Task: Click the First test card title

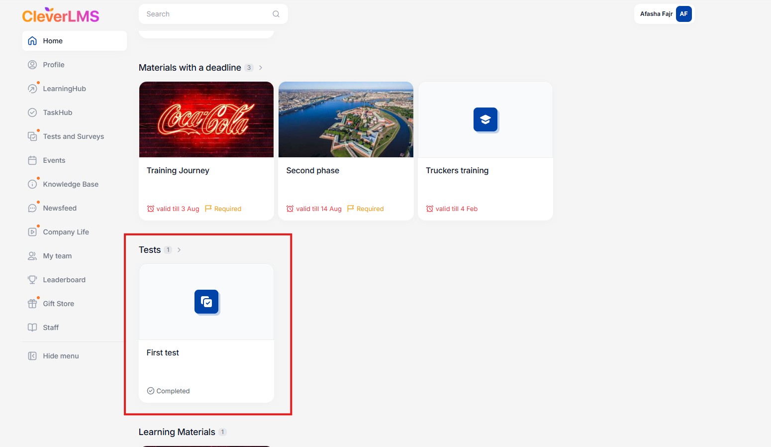Action: [163, 352]
